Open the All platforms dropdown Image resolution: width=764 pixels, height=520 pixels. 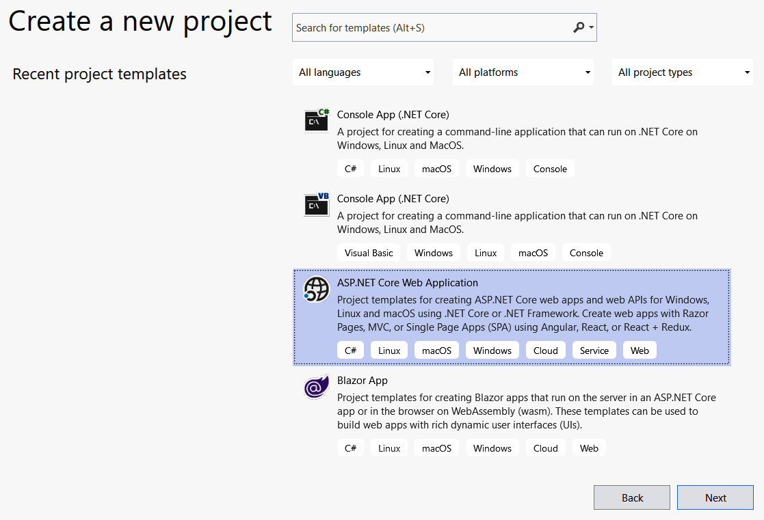(x=523, y=72)
